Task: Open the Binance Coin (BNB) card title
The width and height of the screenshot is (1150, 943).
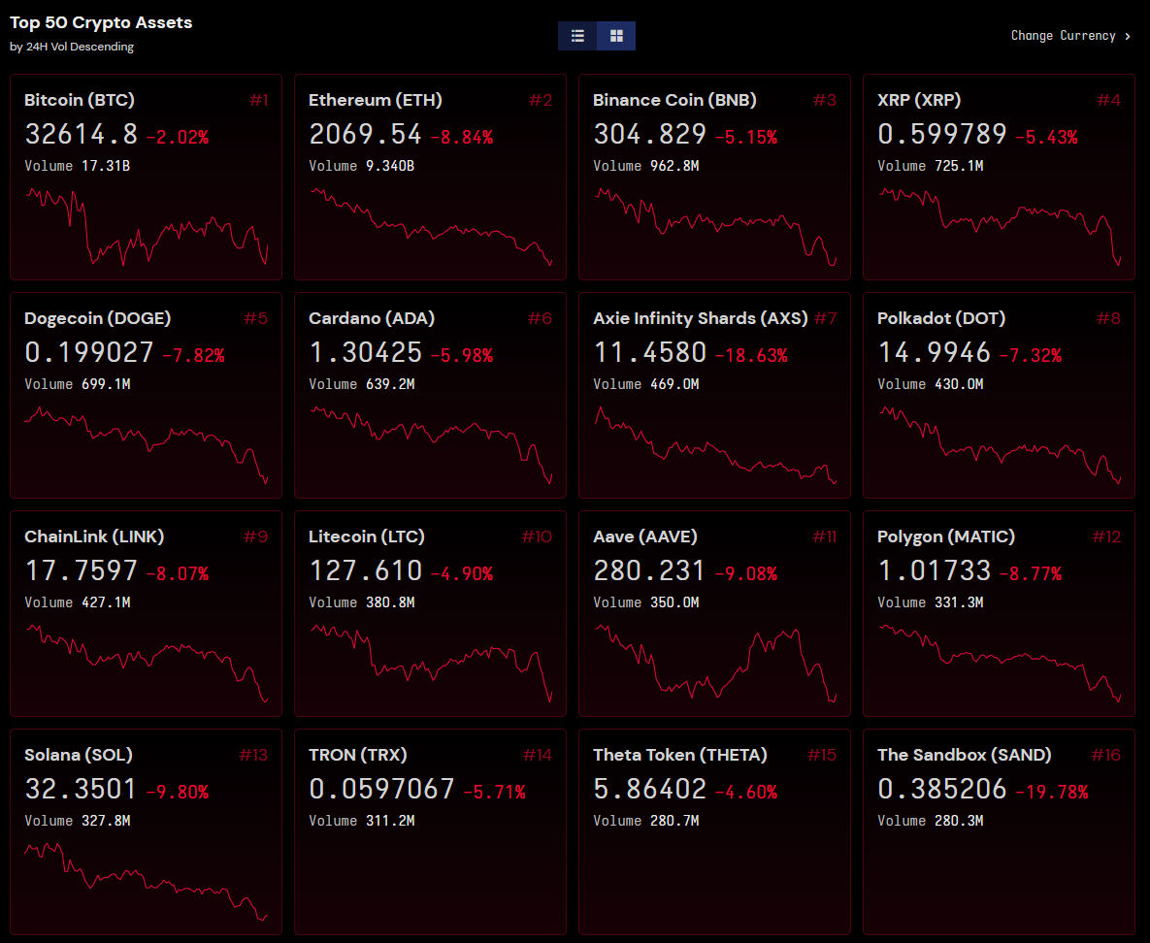Action: coord(674,100)
